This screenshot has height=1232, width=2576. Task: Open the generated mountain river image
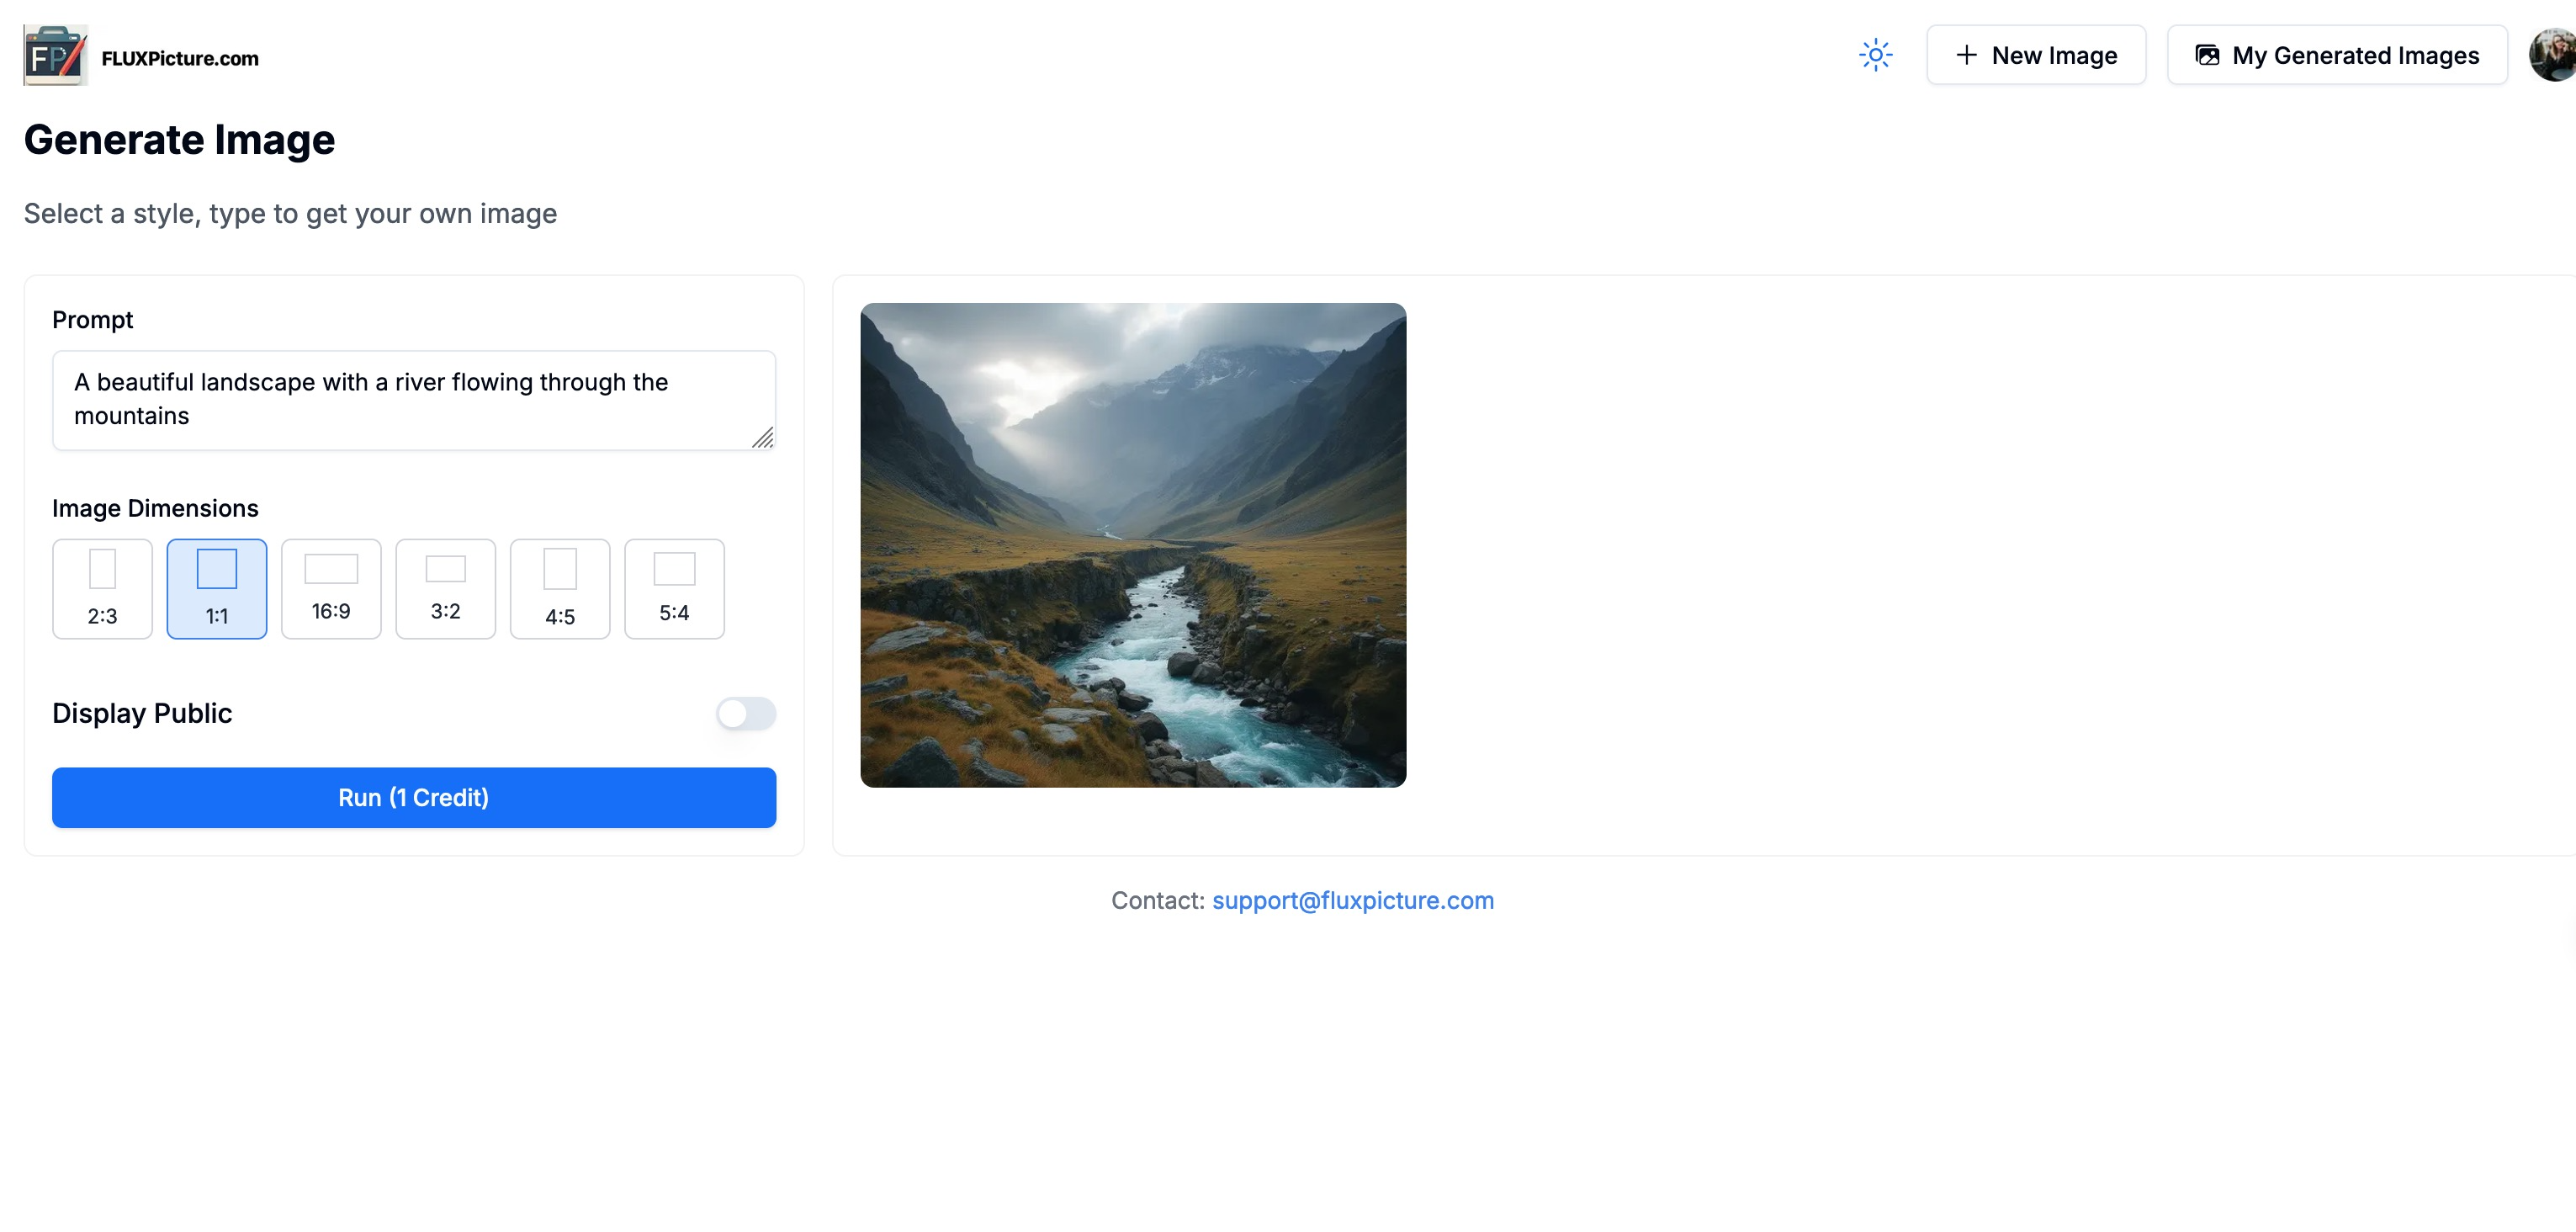(1133, 545)
